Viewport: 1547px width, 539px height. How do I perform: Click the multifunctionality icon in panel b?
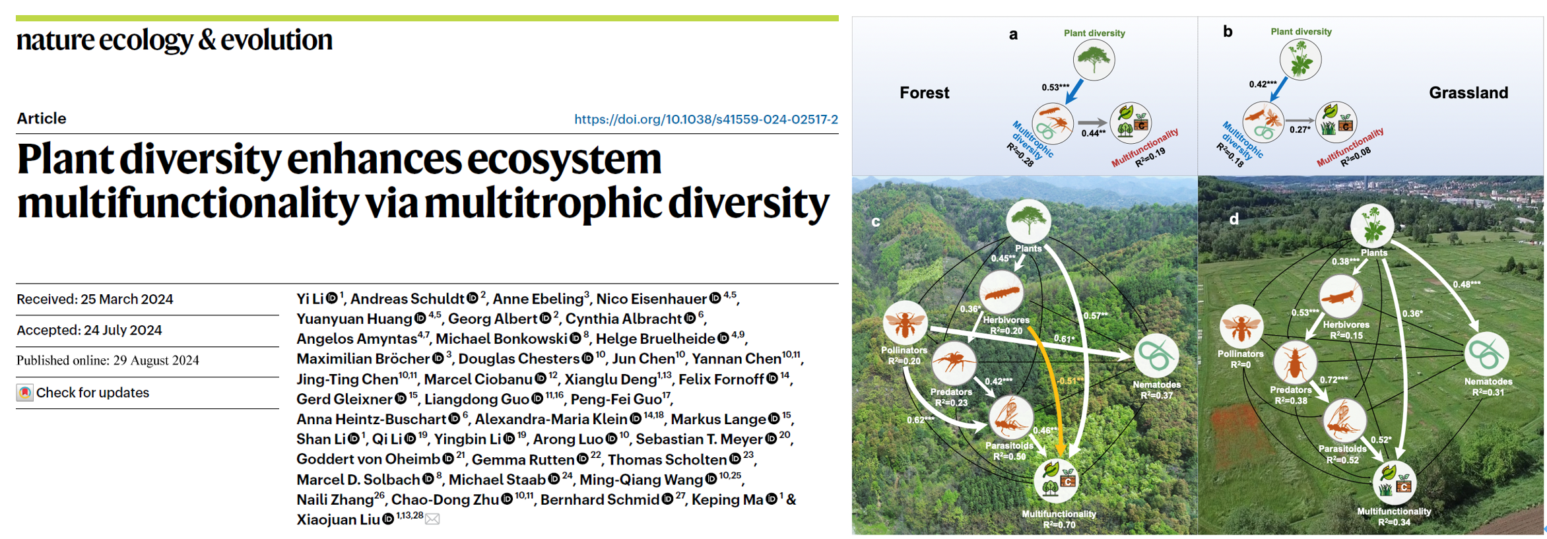tap(1336, 122)
